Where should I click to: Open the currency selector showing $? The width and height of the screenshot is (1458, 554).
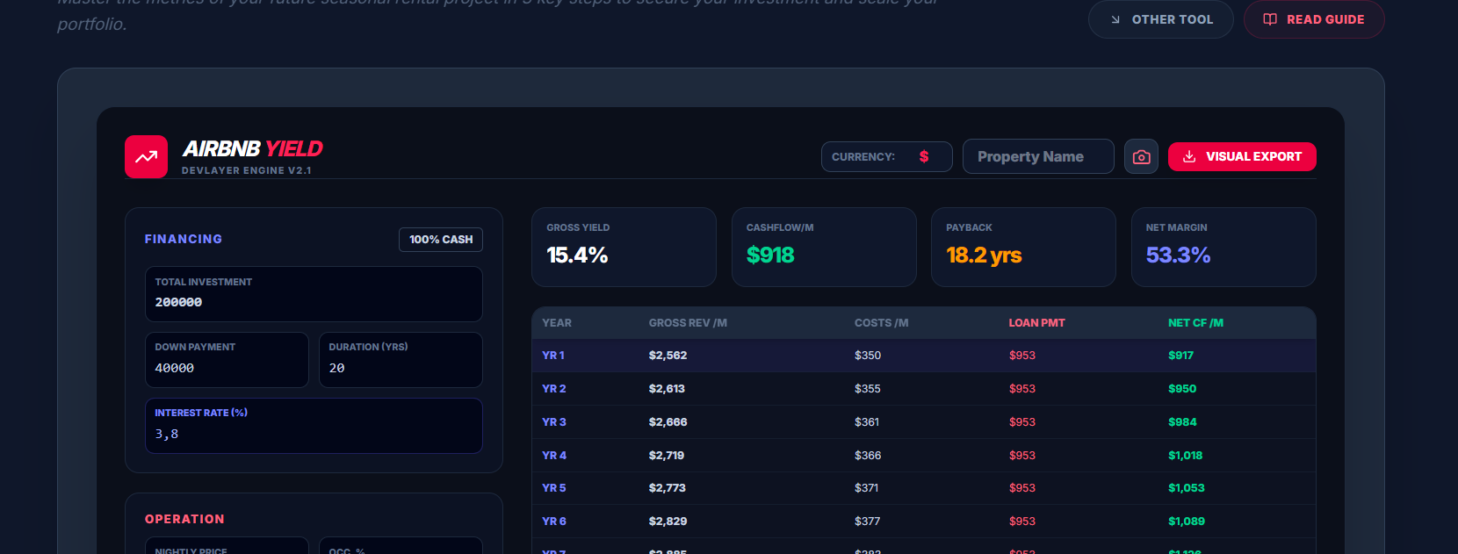coord(887,156)
